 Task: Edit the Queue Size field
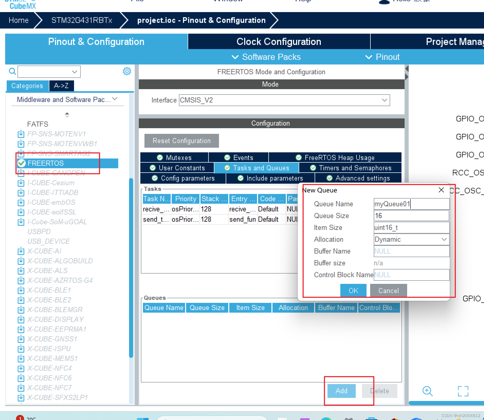412,216
